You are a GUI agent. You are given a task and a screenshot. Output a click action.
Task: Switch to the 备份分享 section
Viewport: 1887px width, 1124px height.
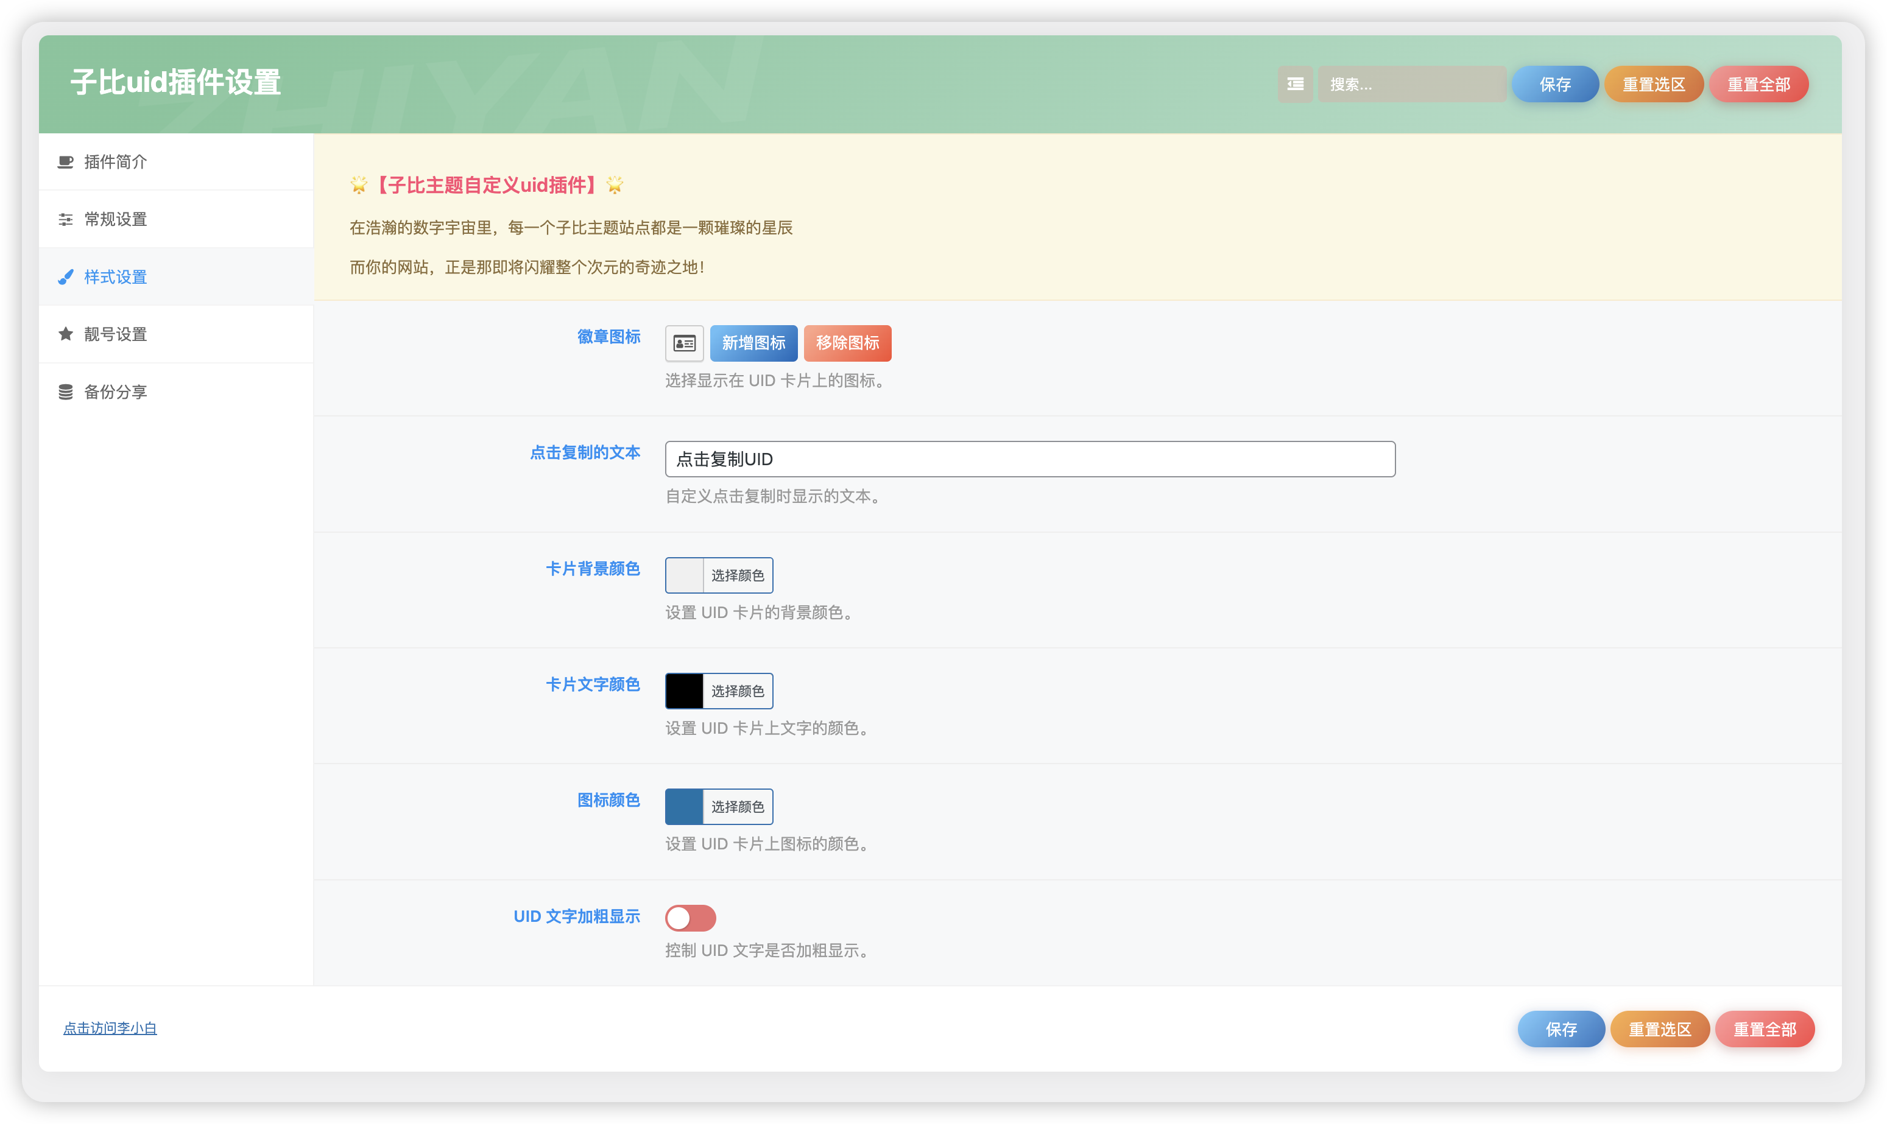pos(116,391)
